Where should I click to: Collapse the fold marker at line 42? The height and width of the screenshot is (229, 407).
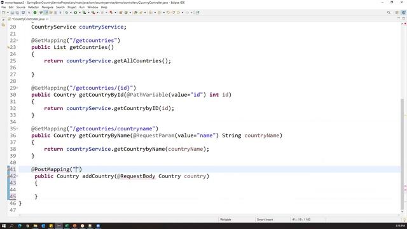17,176
